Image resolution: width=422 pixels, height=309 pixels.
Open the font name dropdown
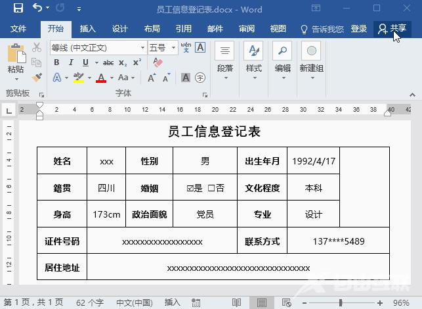click(142, 48)
